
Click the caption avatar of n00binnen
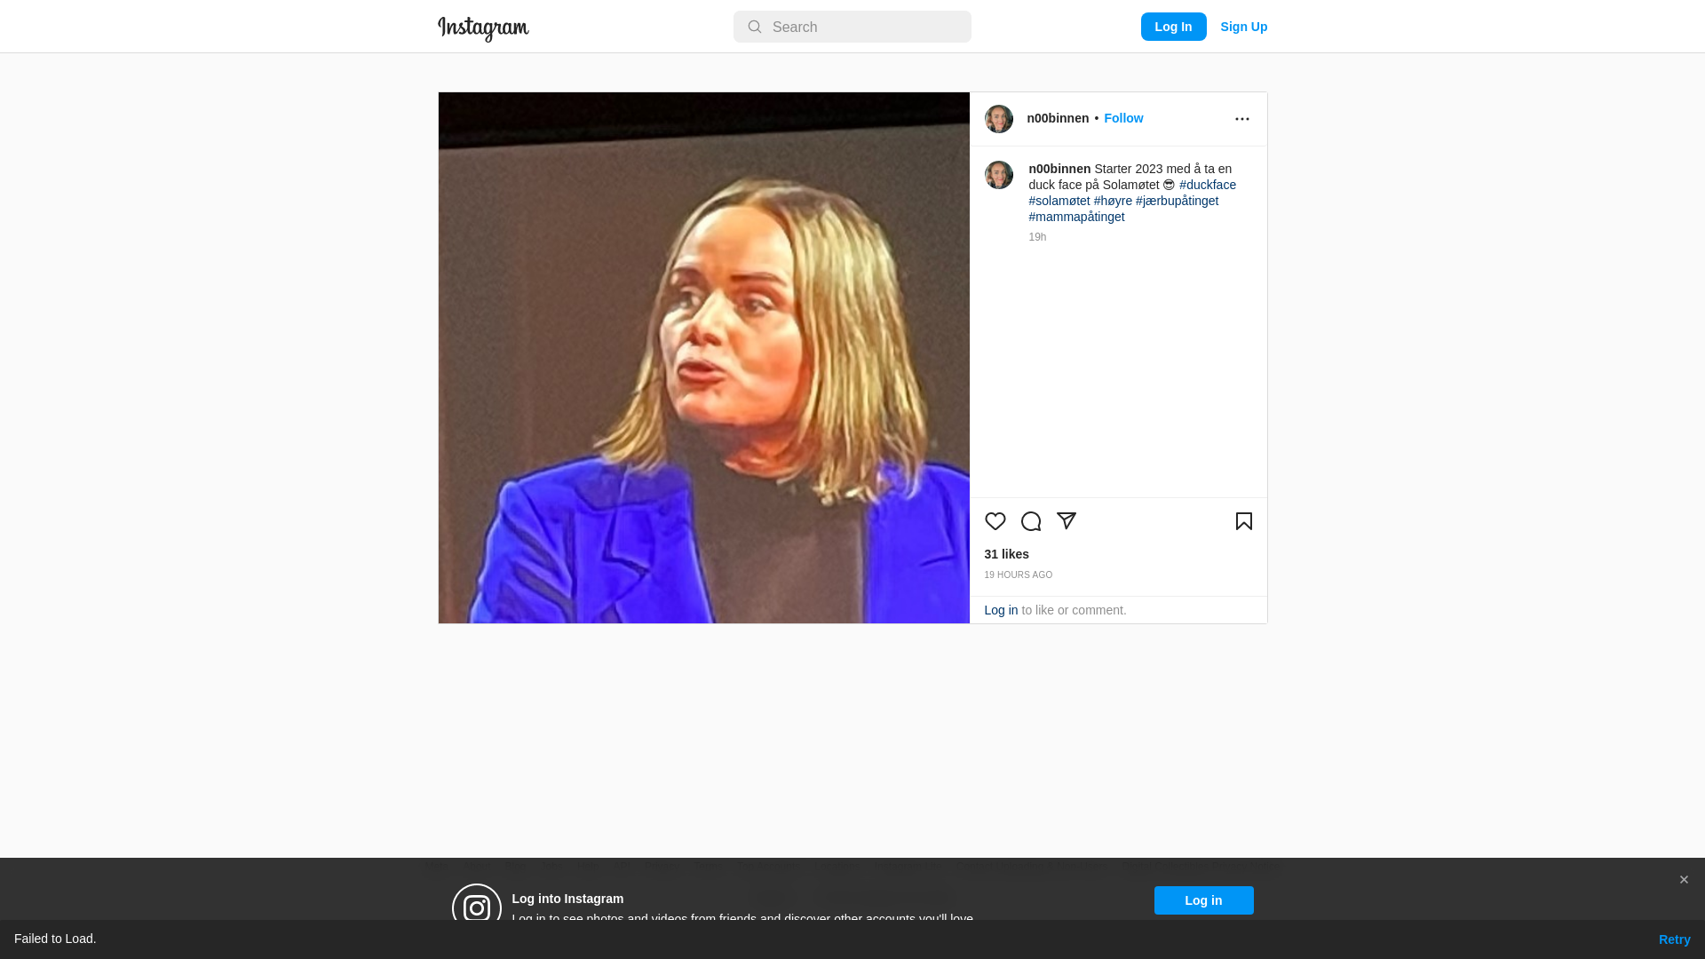[x=998, y=175]
